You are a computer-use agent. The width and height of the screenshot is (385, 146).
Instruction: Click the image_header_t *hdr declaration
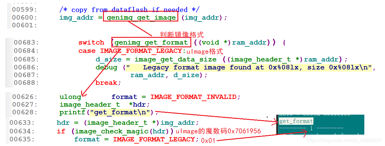105,105
